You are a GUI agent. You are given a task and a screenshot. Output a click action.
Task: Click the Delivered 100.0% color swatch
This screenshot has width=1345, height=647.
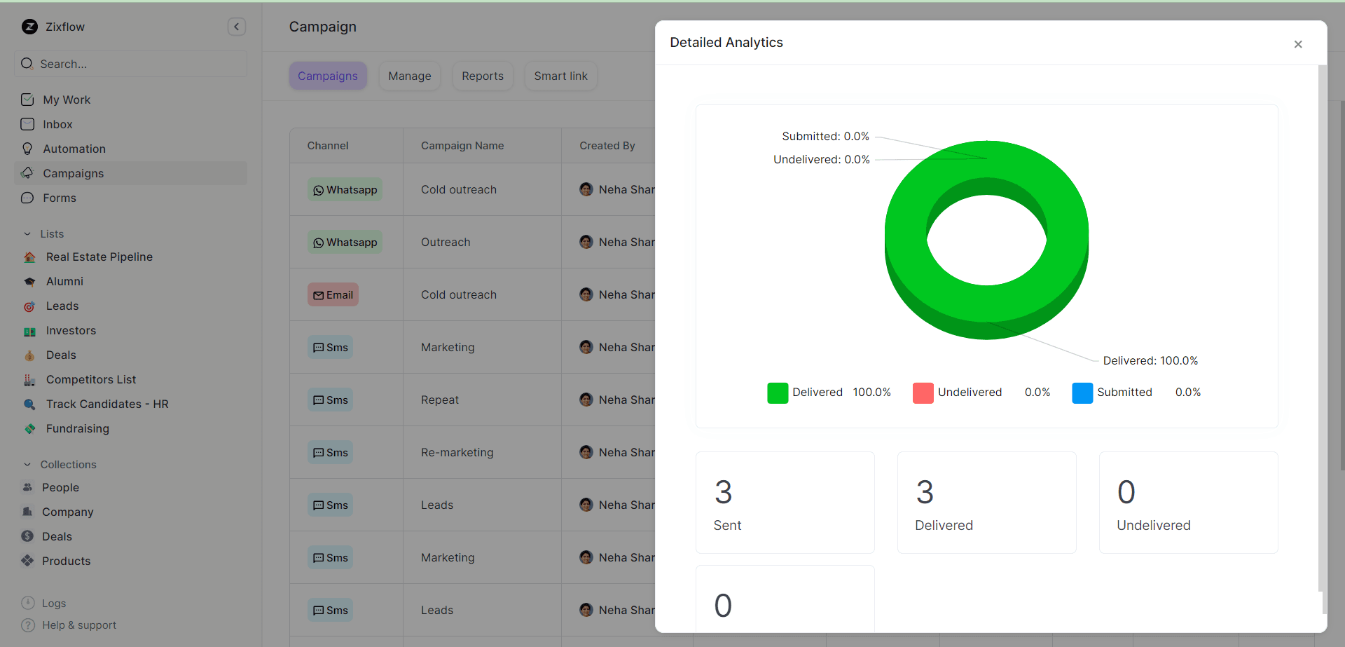[x=778, y=393]
